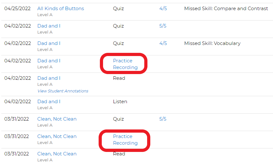
Task: Open the "All Kinds of Buttons" book link
Action: [61, 9]
